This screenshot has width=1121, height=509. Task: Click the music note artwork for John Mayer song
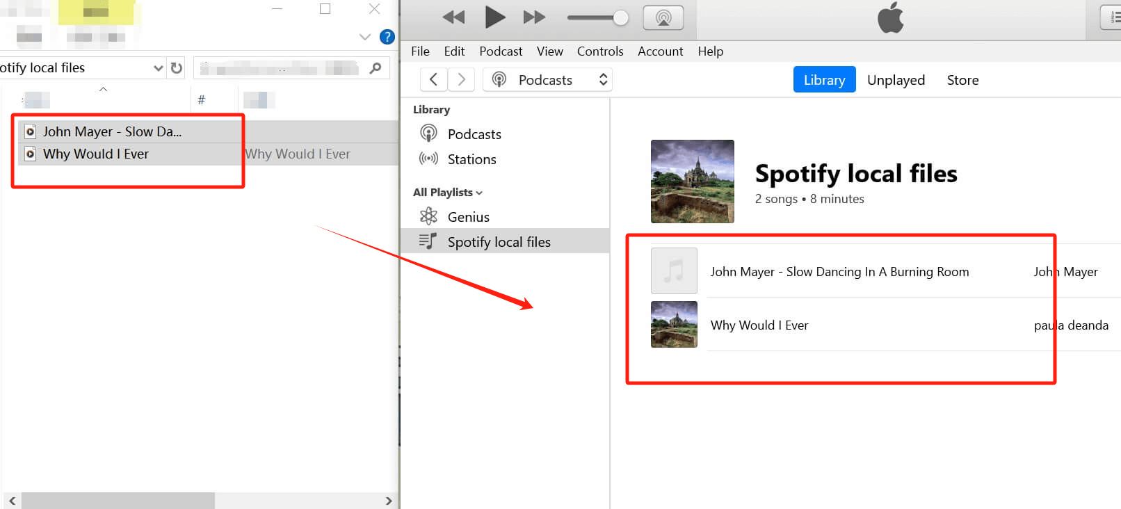pos(674,271)
